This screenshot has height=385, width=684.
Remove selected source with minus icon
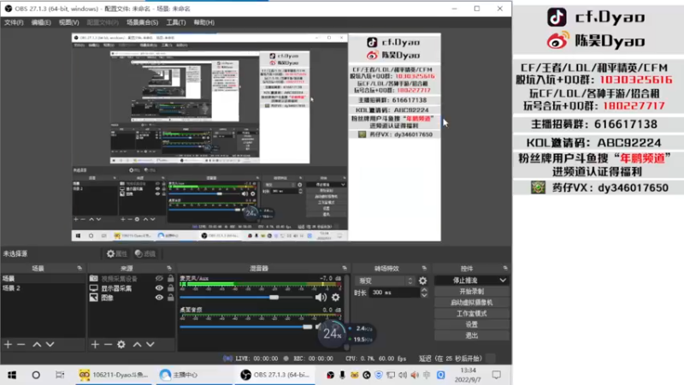109,345
